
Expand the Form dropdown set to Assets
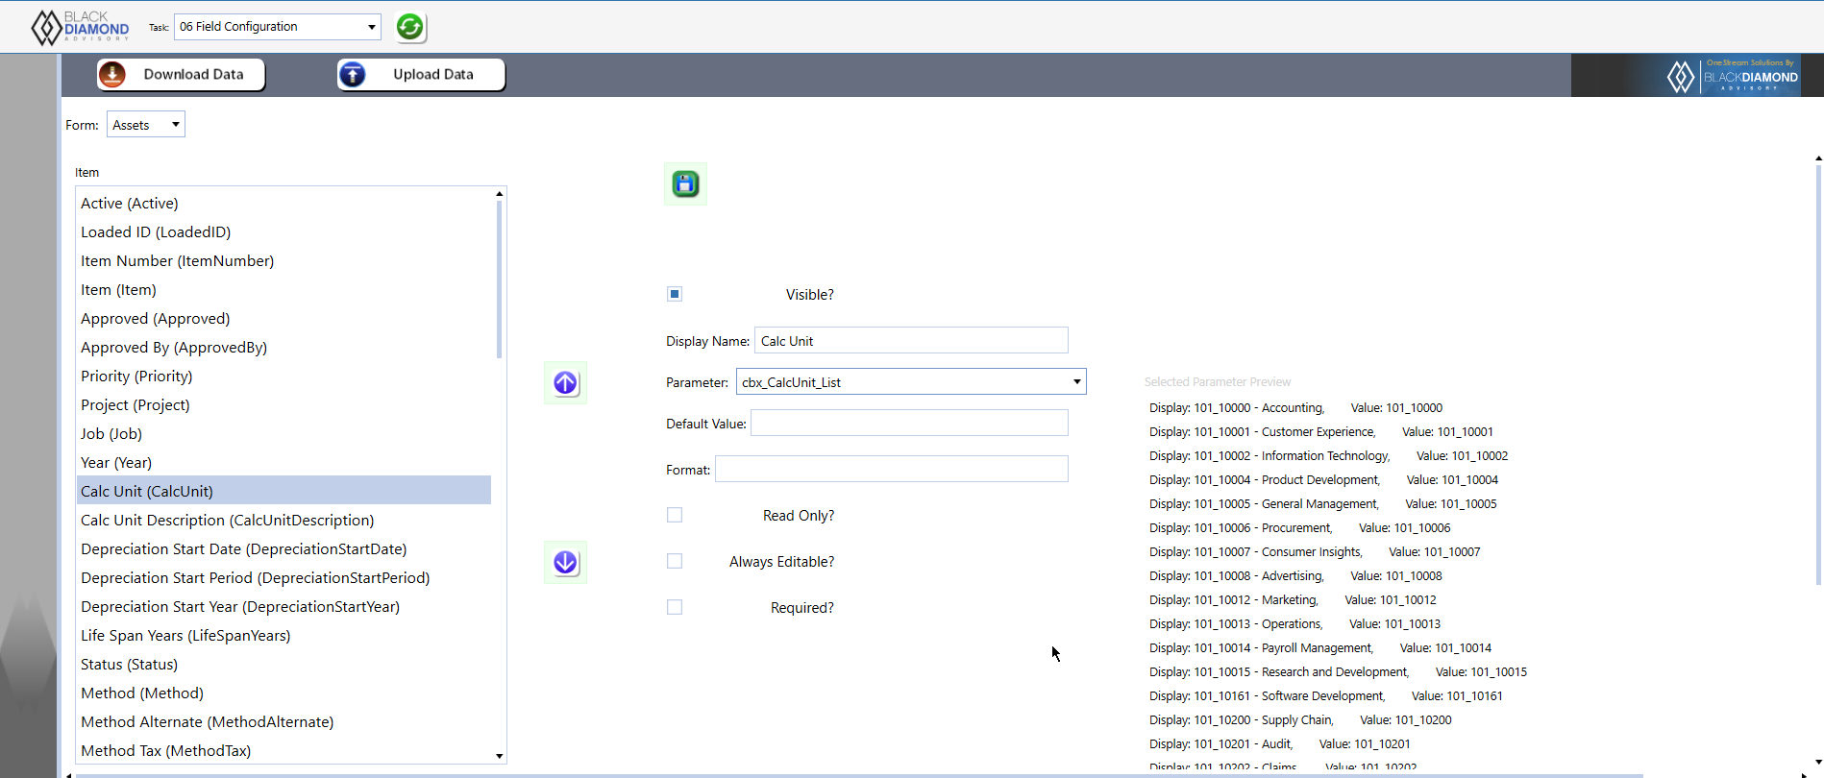tap(145, 125)
